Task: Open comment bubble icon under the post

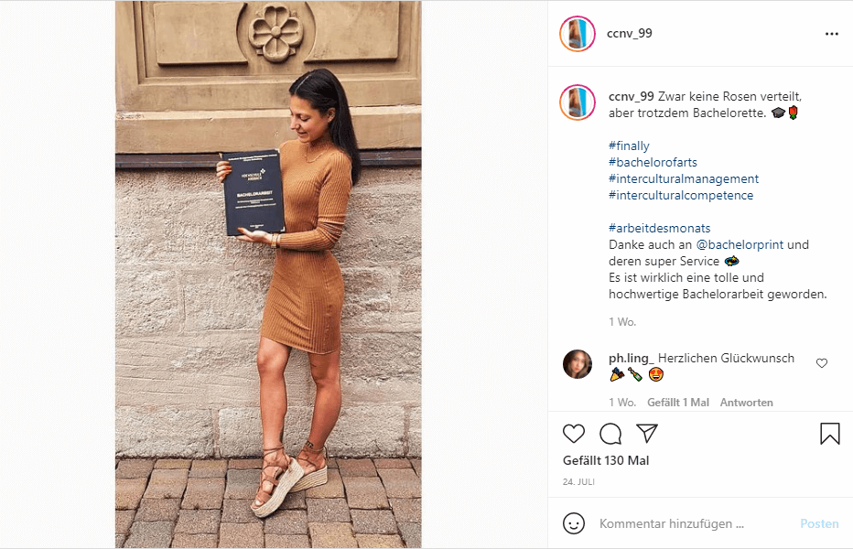Action: tap(610, 434)
